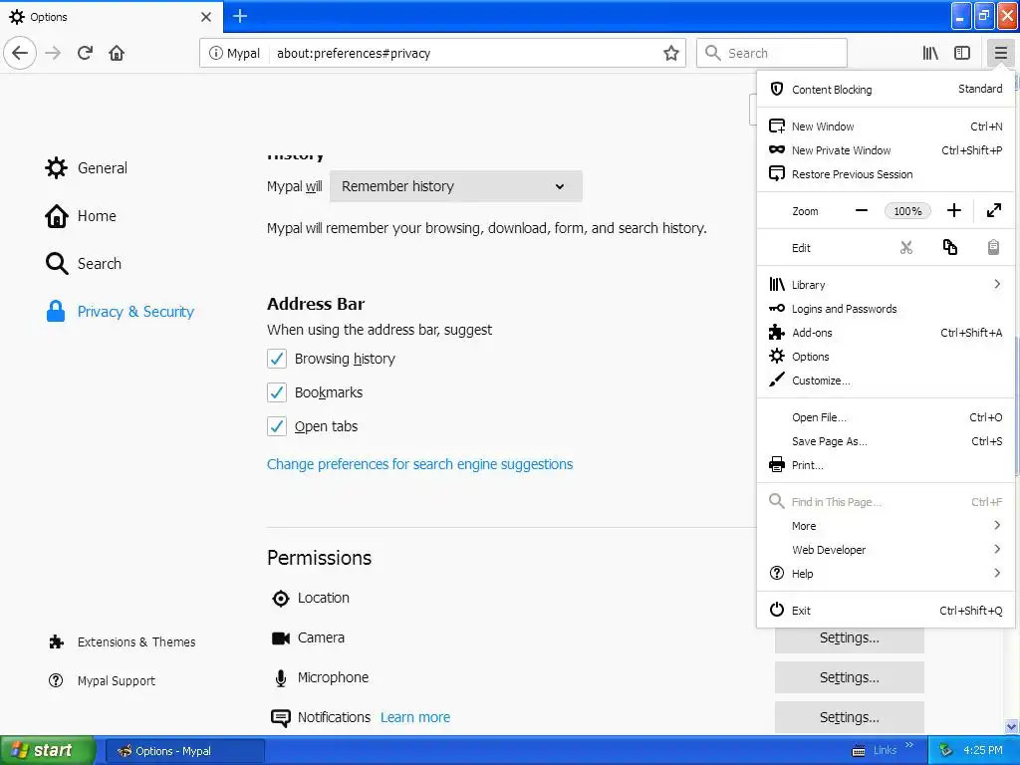The image size is (1020, 765).
Task: Click the Copy icon in Edit row
Action: pyautogui.click(x=949, y=248)
